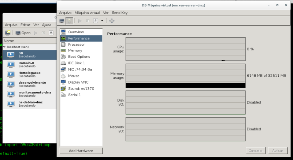This screenshot has width=293, height=160.
Task: Select Overview in hardware list
Action: [81, 32]
